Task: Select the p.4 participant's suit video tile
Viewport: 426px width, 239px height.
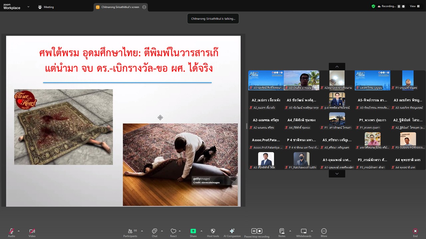Action: click(x=337, y=100)
